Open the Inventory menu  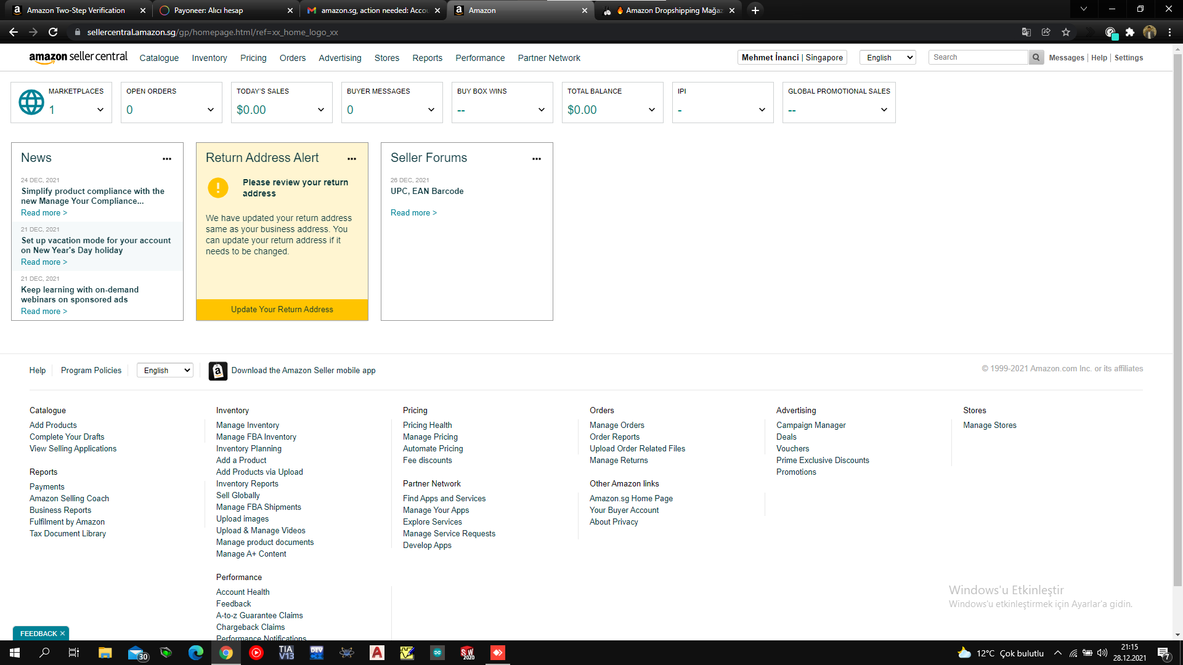coord(209,58)
